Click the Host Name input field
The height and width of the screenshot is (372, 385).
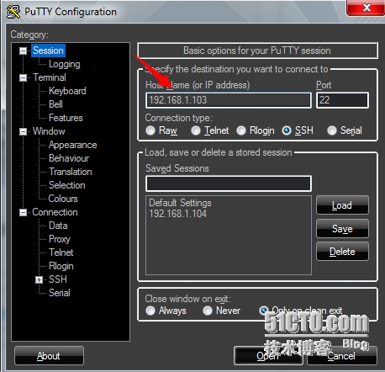coord(229,100)
